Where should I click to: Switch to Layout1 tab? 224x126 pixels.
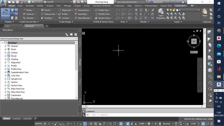[x=16, y=118]
